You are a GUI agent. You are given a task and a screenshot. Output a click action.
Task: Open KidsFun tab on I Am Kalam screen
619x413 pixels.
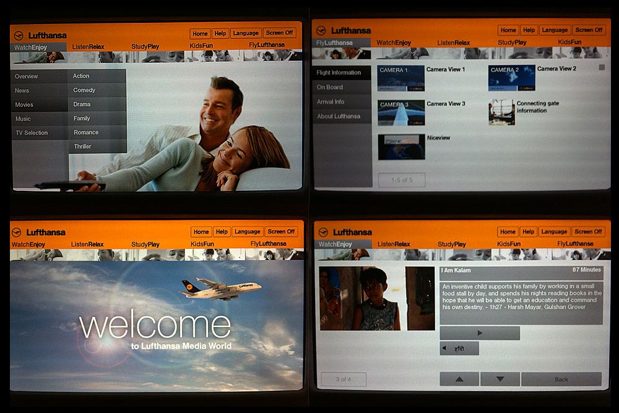[509, 244]
